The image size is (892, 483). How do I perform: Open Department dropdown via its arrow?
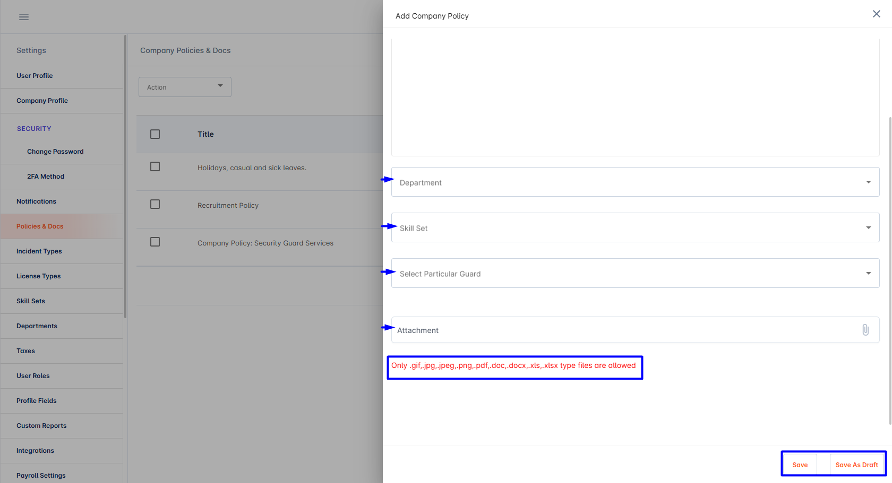(869, 182)
